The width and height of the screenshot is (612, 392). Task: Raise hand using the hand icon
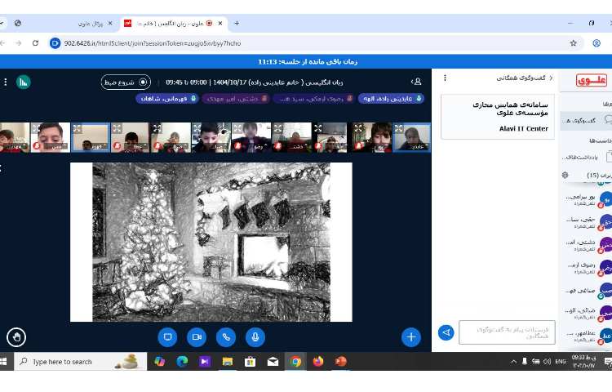(16, 337)
